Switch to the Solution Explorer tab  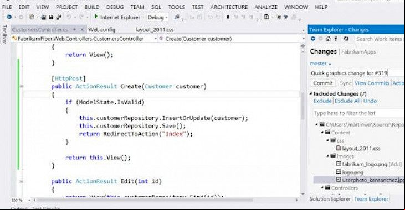tap(330, 199)
